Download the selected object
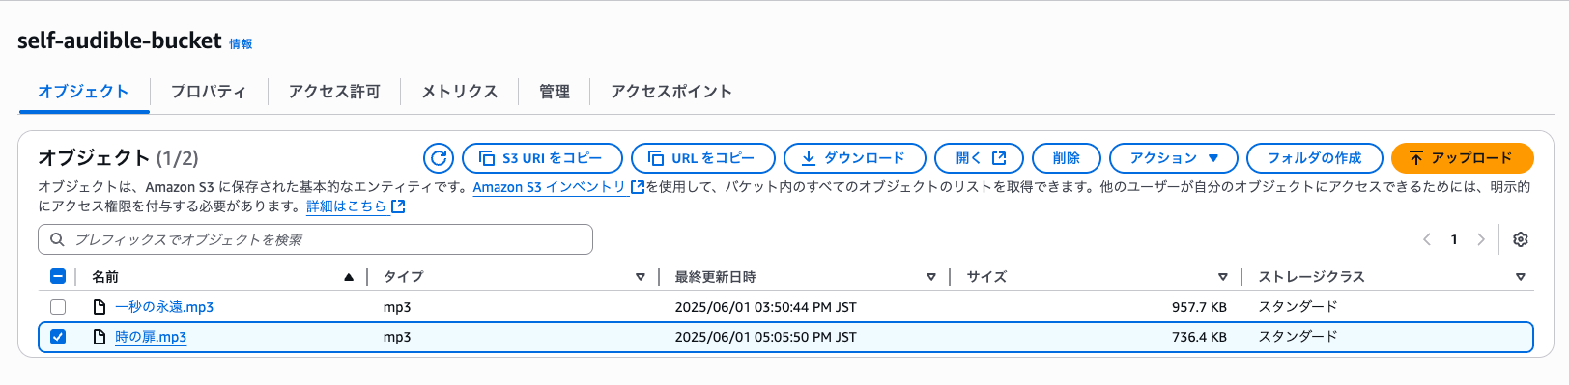1569x385 pixels. click(x=854, y=158)
